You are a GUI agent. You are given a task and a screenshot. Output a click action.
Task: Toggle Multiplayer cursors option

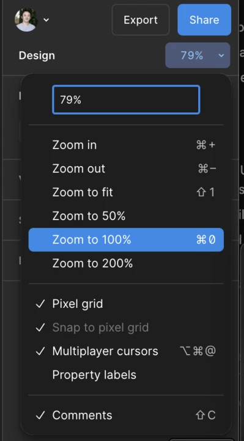(126, 351)
